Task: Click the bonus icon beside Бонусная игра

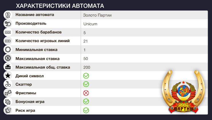Action: [x=8, y=101]
